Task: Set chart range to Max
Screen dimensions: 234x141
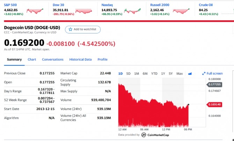Action: (180, 73)
